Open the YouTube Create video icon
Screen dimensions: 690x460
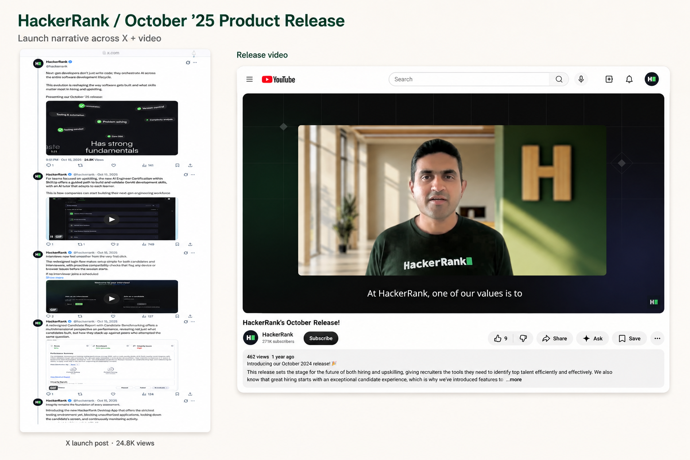609,79
